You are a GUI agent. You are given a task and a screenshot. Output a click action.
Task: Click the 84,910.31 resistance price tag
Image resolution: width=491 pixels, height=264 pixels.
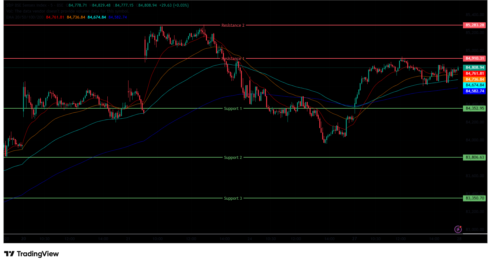coord(474,58)
